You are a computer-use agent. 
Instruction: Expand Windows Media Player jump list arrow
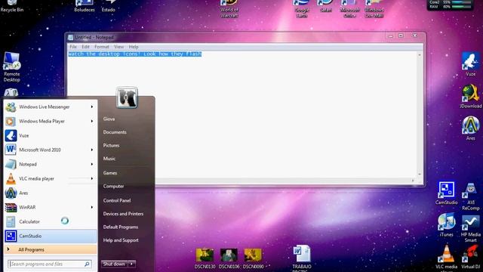(92, 121)
